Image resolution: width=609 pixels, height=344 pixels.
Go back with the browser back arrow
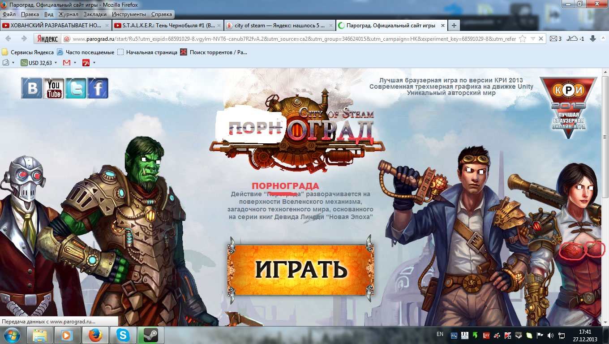9,39
